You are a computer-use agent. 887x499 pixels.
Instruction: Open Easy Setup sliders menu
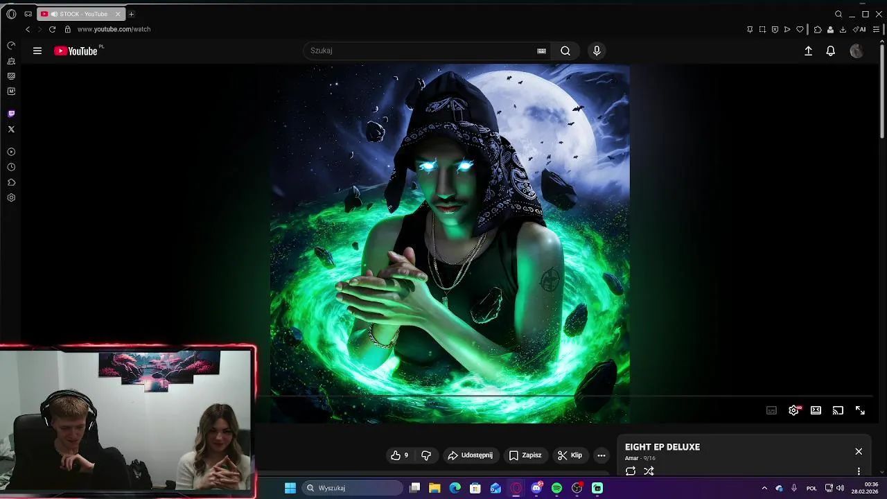tap(877, 29)
